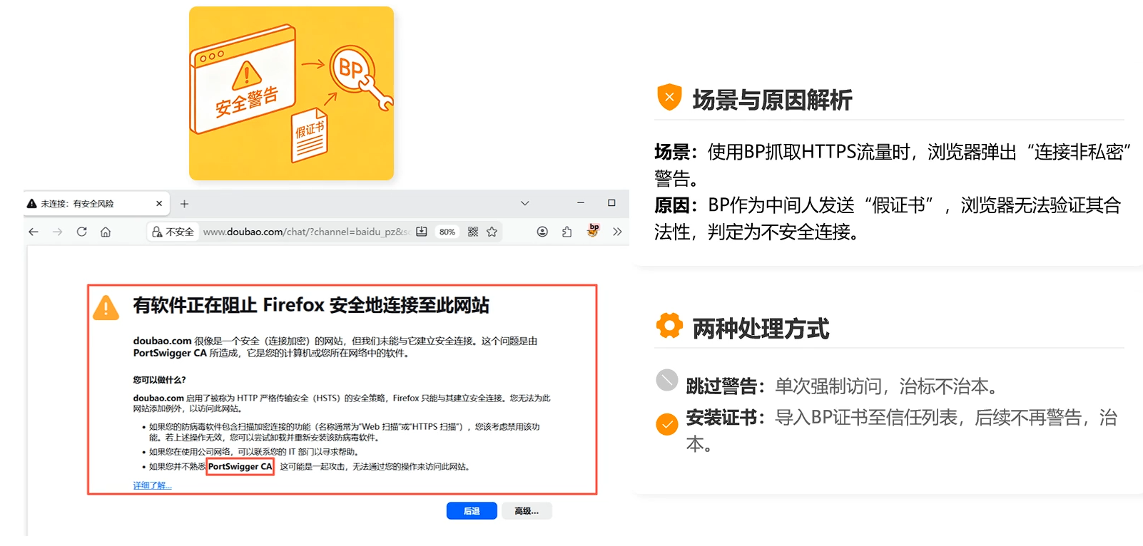Click the gray prohibited icon beside 跳过警告
Viewport: 1143px width, 546px height.
pyautogui.click(x=667, y=381)
